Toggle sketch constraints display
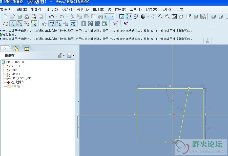This screenshot has height=156, width=228. click(59, 24)
